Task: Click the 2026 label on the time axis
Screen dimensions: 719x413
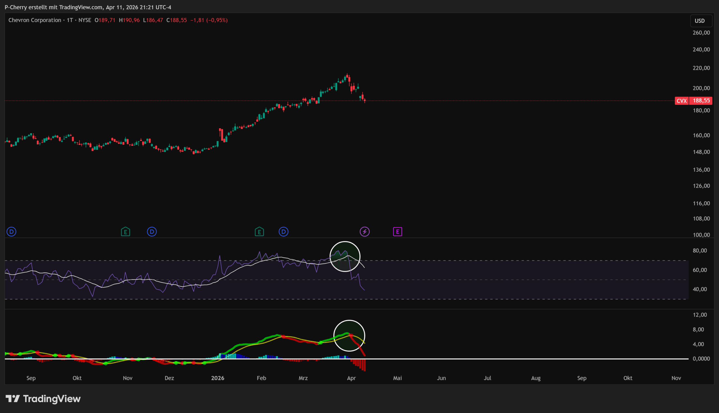Action: point(218,378)
